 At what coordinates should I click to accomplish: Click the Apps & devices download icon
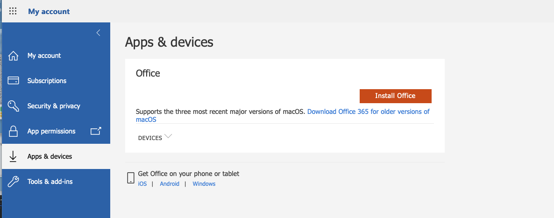click(14, 156)
